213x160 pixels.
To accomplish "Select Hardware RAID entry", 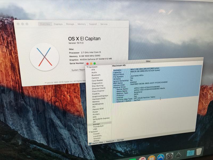I will pos(99,99).
